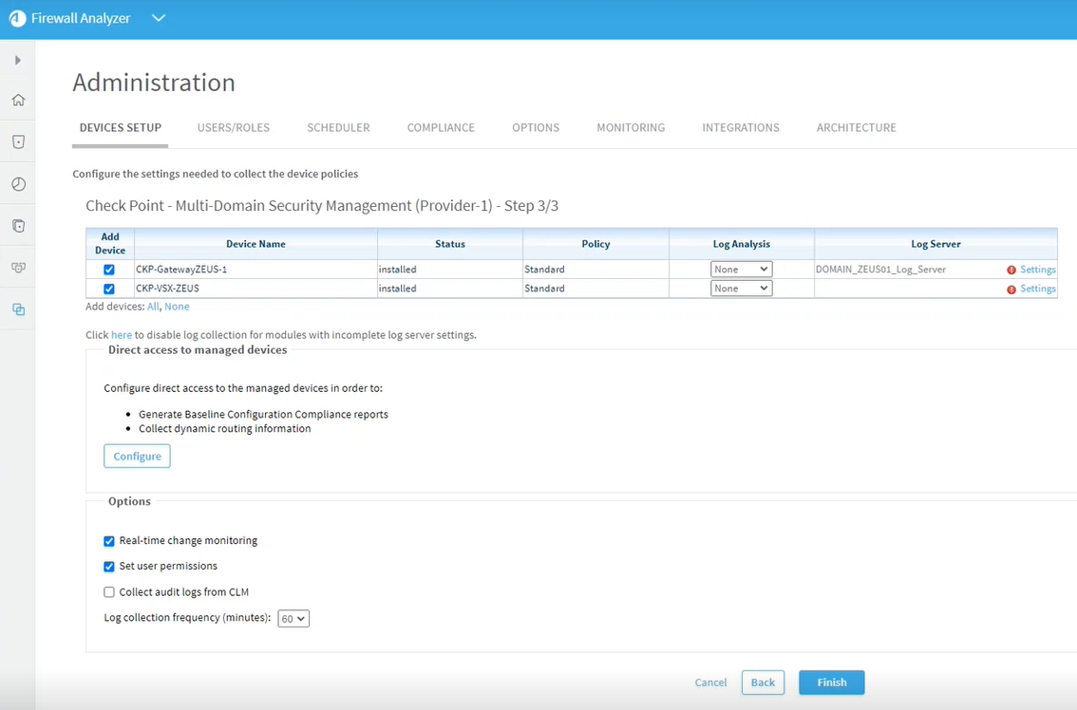Select the monitor icon in sidebar
The height and width of the screenshot is (710, 1077).
click(x=18, y=268)
